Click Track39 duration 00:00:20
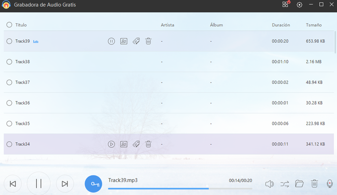This screenshot has height=195, width=337. coord(280,41)
